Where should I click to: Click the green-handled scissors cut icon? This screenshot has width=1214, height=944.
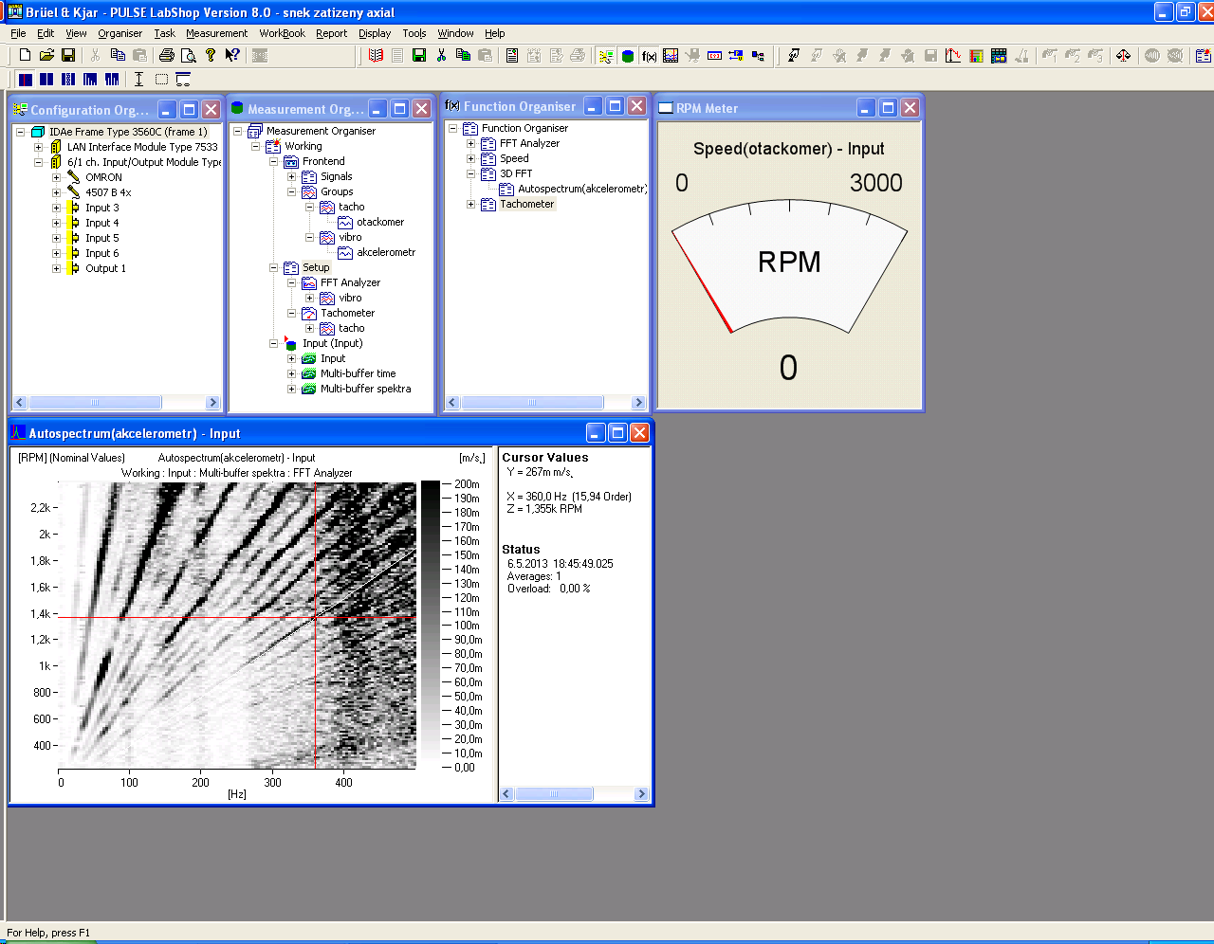pos(441,56)
